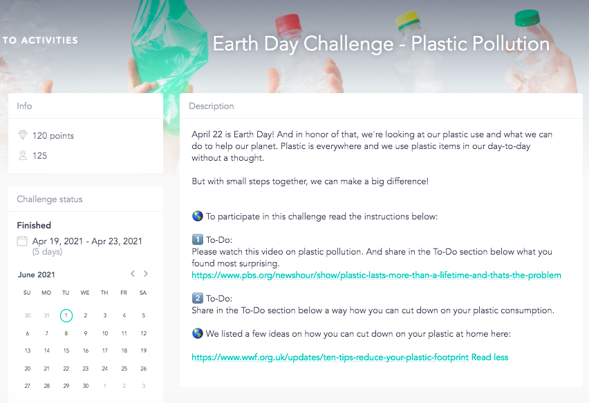The width and height of the screenshot is (589, 403).
Task: Click the diamond points icon
Action: (23, 135)
